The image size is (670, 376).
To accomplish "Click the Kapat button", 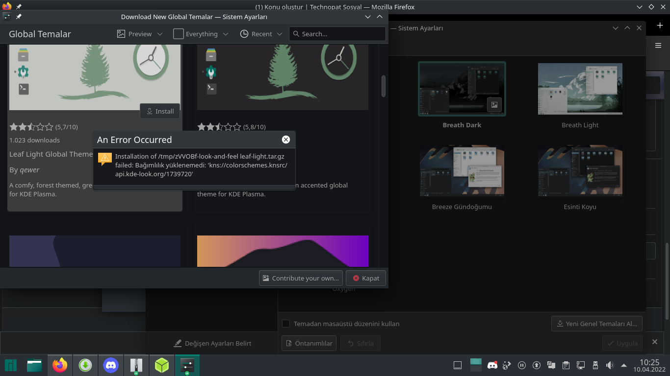I will (x=366, y=278).
